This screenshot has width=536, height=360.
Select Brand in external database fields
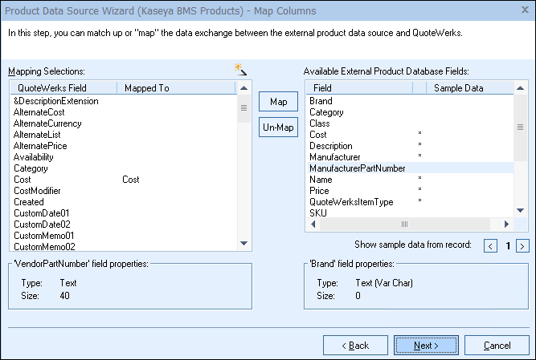[321, 101]
